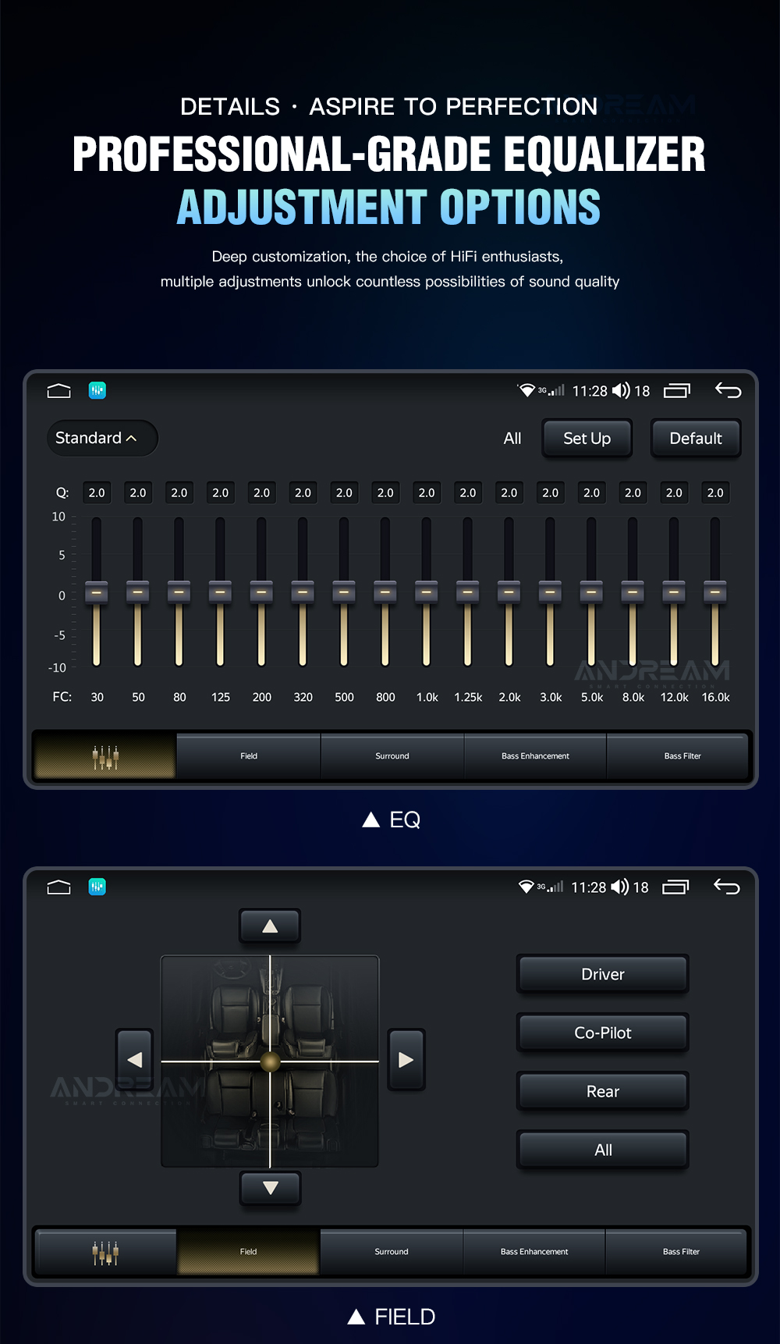The height and width of the screenshot is (1344, 780).
Task: Open Q value box for 30 Hz band
Action: tap(97, 493)
